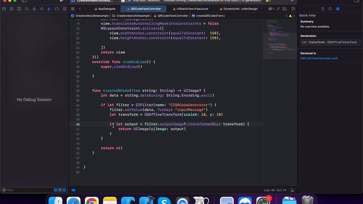Open Safari from the Dock
This screenshot has height=204, width=363.
click(x=74, y=201)
